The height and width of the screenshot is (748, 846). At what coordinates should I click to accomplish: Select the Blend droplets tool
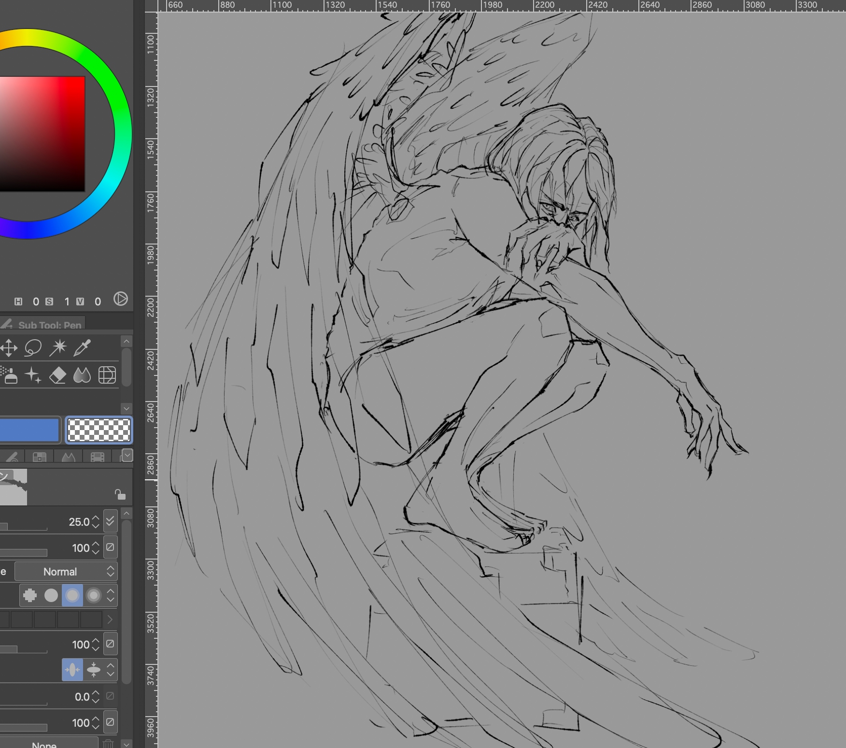click(82, 375)
